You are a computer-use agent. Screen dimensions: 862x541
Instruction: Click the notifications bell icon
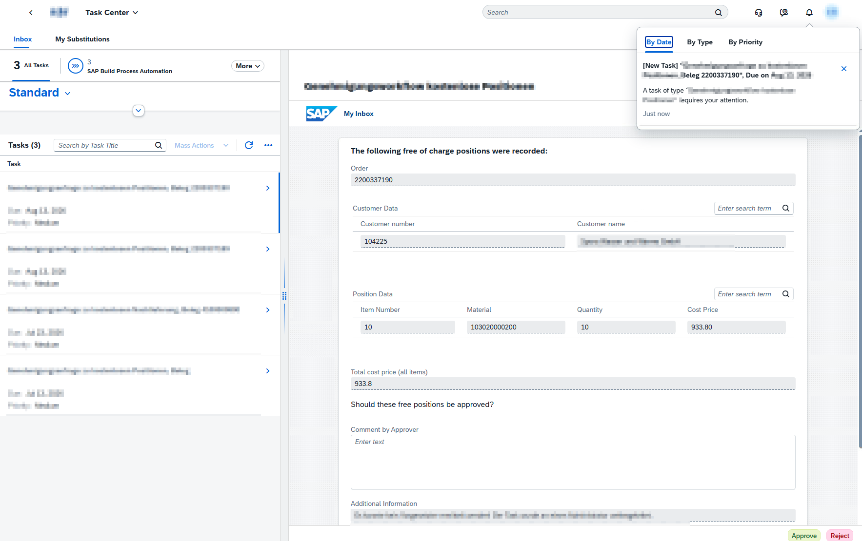pos(809,13)
